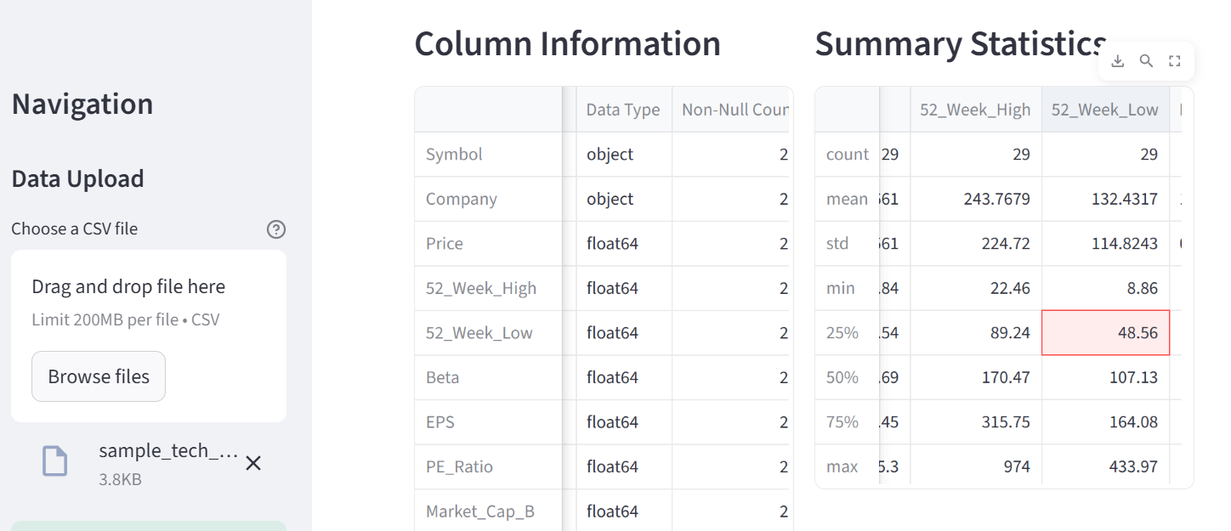Open search in Summary Statistics table
Image resolution: width=1231 pixels, height=531 pixels.
1146,61
